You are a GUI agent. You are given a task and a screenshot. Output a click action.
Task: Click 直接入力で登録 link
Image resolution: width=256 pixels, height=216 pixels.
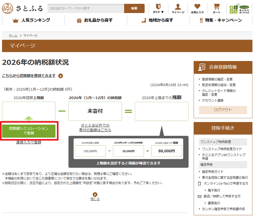coord(29,142)
